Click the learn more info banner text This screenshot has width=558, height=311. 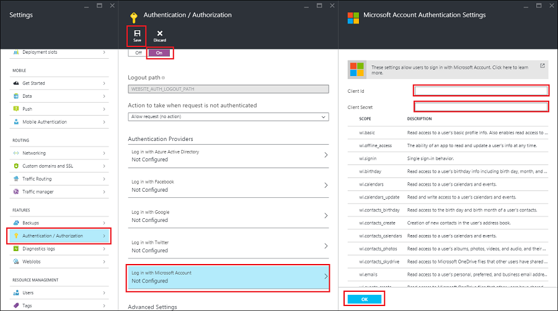pyautogui.click(x=450, y=70)
